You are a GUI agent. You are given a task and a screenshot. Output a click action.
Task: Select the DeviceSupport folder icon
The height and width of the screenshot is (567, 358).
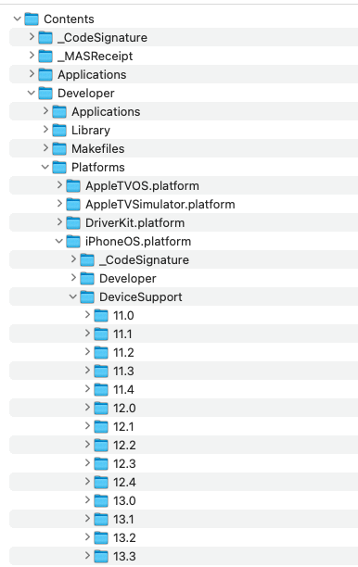tap(87, 296)
